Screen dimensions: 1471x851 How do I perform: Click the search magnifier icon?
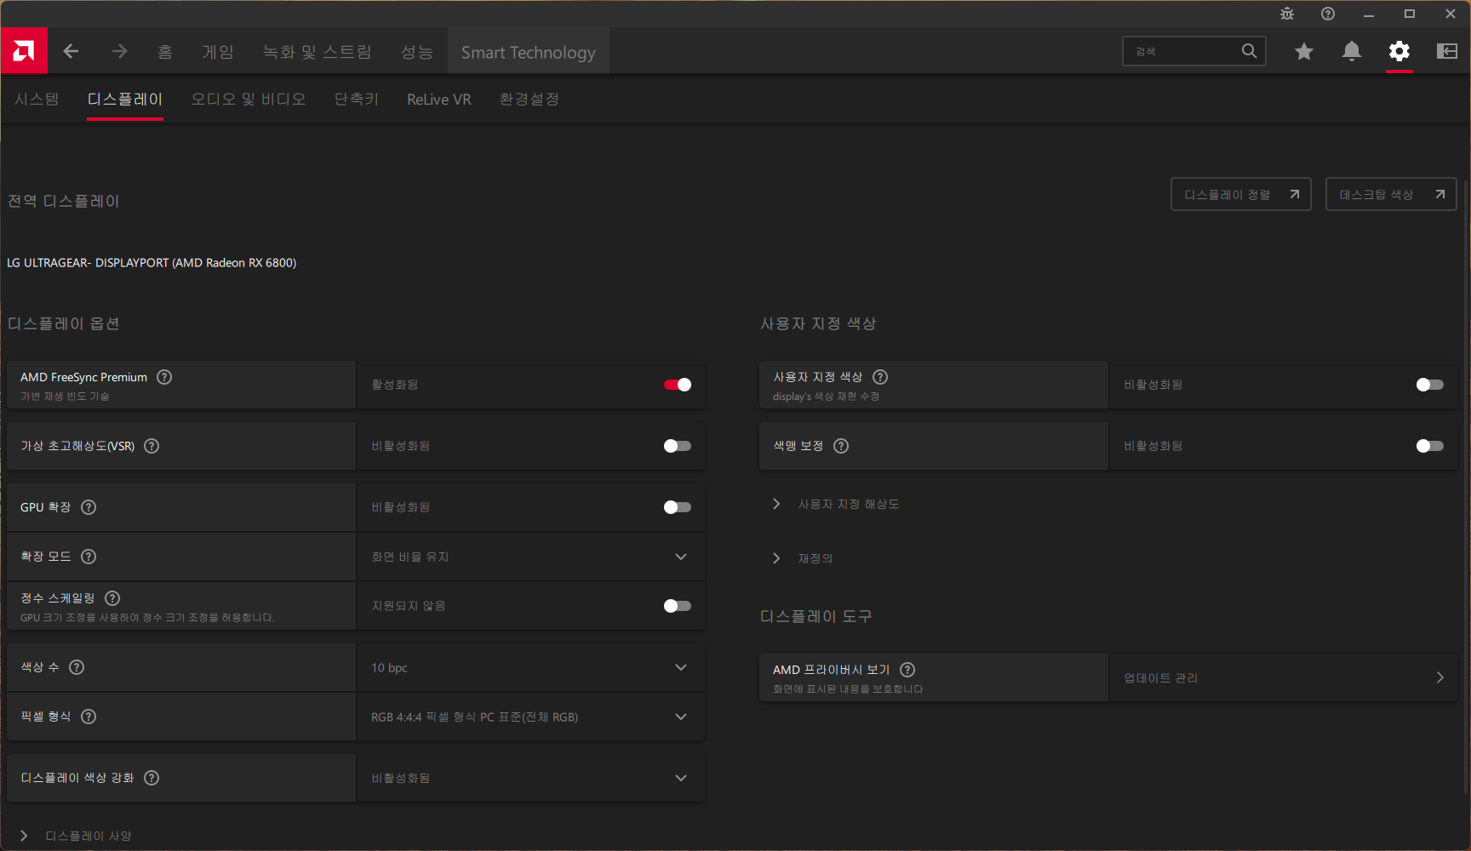[1249, 51]
